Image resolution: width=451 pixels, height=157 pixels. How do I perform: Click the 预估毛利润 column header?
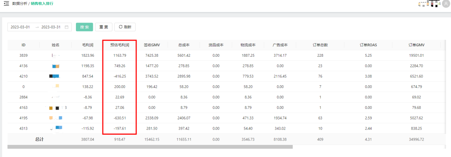120,45
